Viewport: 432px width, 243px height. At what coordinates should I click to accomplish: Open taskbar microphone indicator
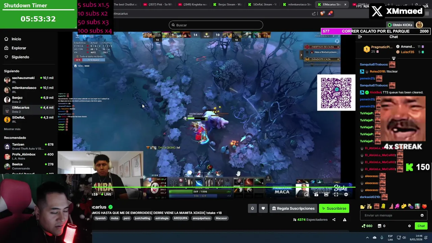point(382,238)
